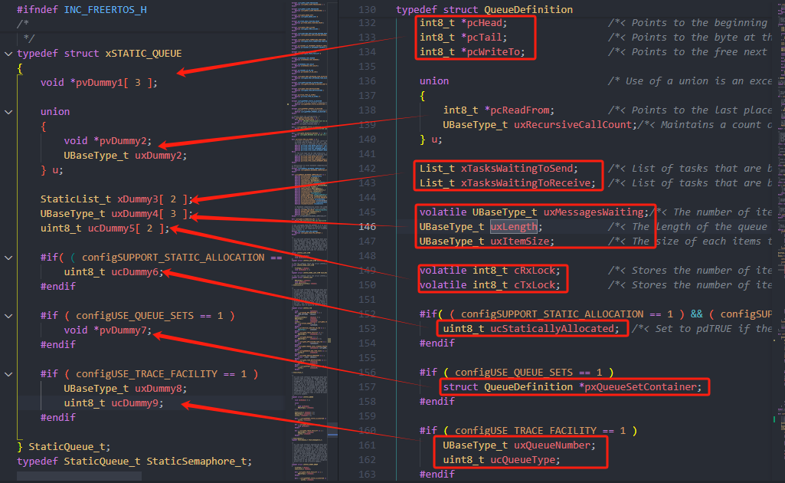This screenshot has height=483, width=785.
Task: Click QueueDefinition struct name on line 130
Action: point(528,9)
